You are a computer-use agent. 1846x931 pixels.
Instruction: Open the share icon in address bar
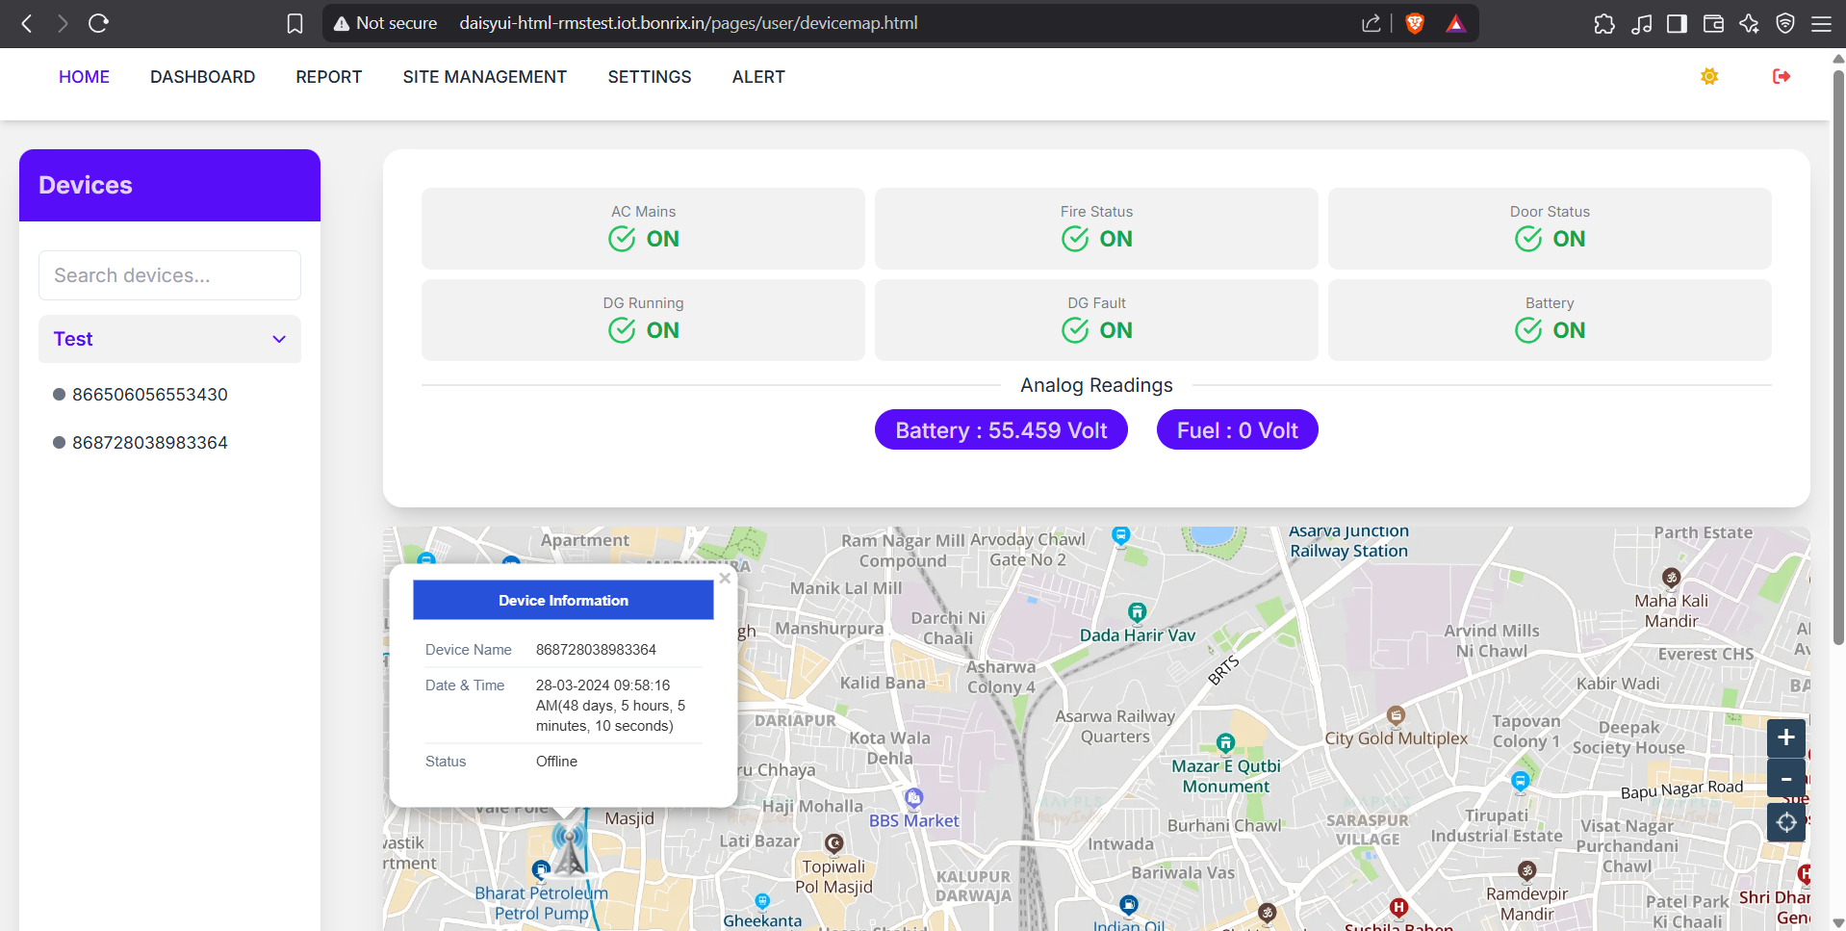tap(1372, 23)
